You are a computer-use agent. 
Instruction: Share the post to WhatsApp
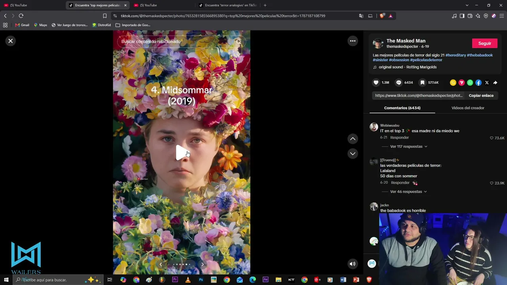tap(470, 83)
